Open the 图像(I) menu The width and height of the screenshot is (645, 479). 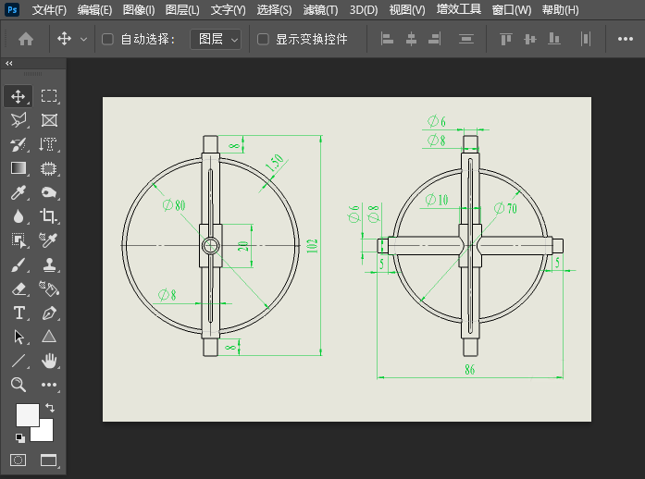click(x=139, y=10)
